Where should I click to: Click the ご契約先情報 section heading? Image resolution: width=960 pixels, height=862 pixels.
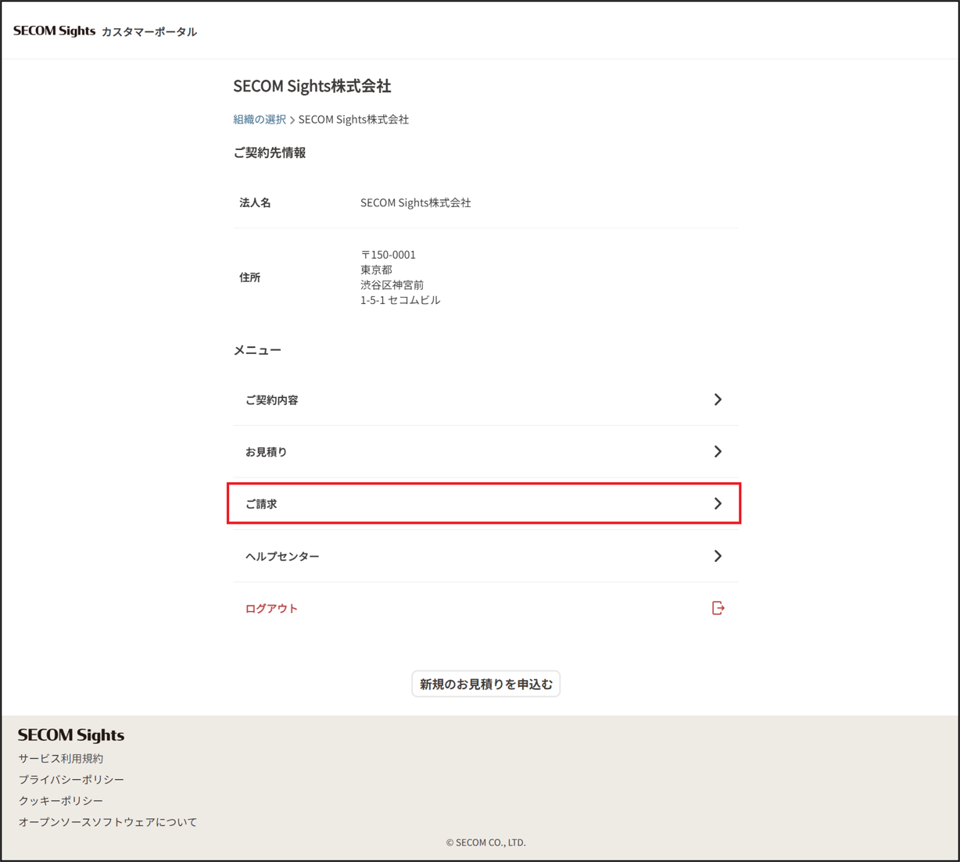coord(270,153)
